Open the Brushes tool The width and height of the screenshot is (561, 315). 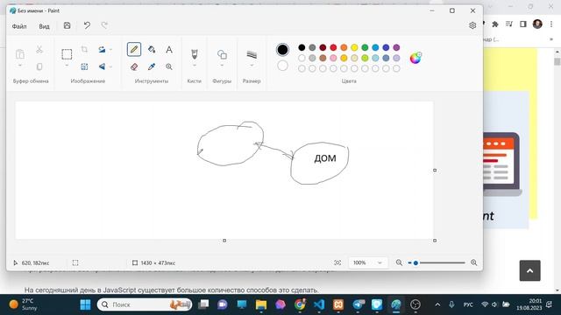click(x=195, y=54)
